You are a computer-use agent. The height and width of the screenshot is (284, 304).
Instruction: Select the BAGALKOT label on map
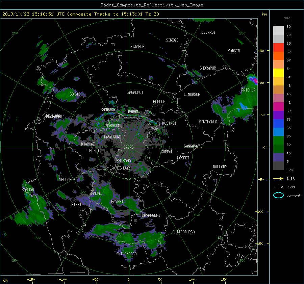(135, 93)
